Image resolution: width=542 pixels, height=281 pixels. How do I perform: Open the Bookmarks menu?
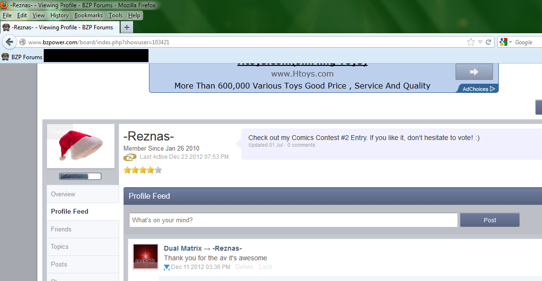(88, 15)
